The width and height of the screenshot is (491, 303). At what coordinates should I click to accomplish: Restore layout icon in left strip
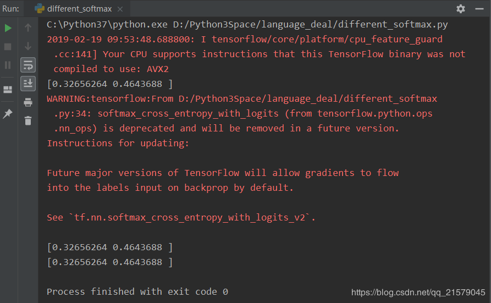(8, 90)
